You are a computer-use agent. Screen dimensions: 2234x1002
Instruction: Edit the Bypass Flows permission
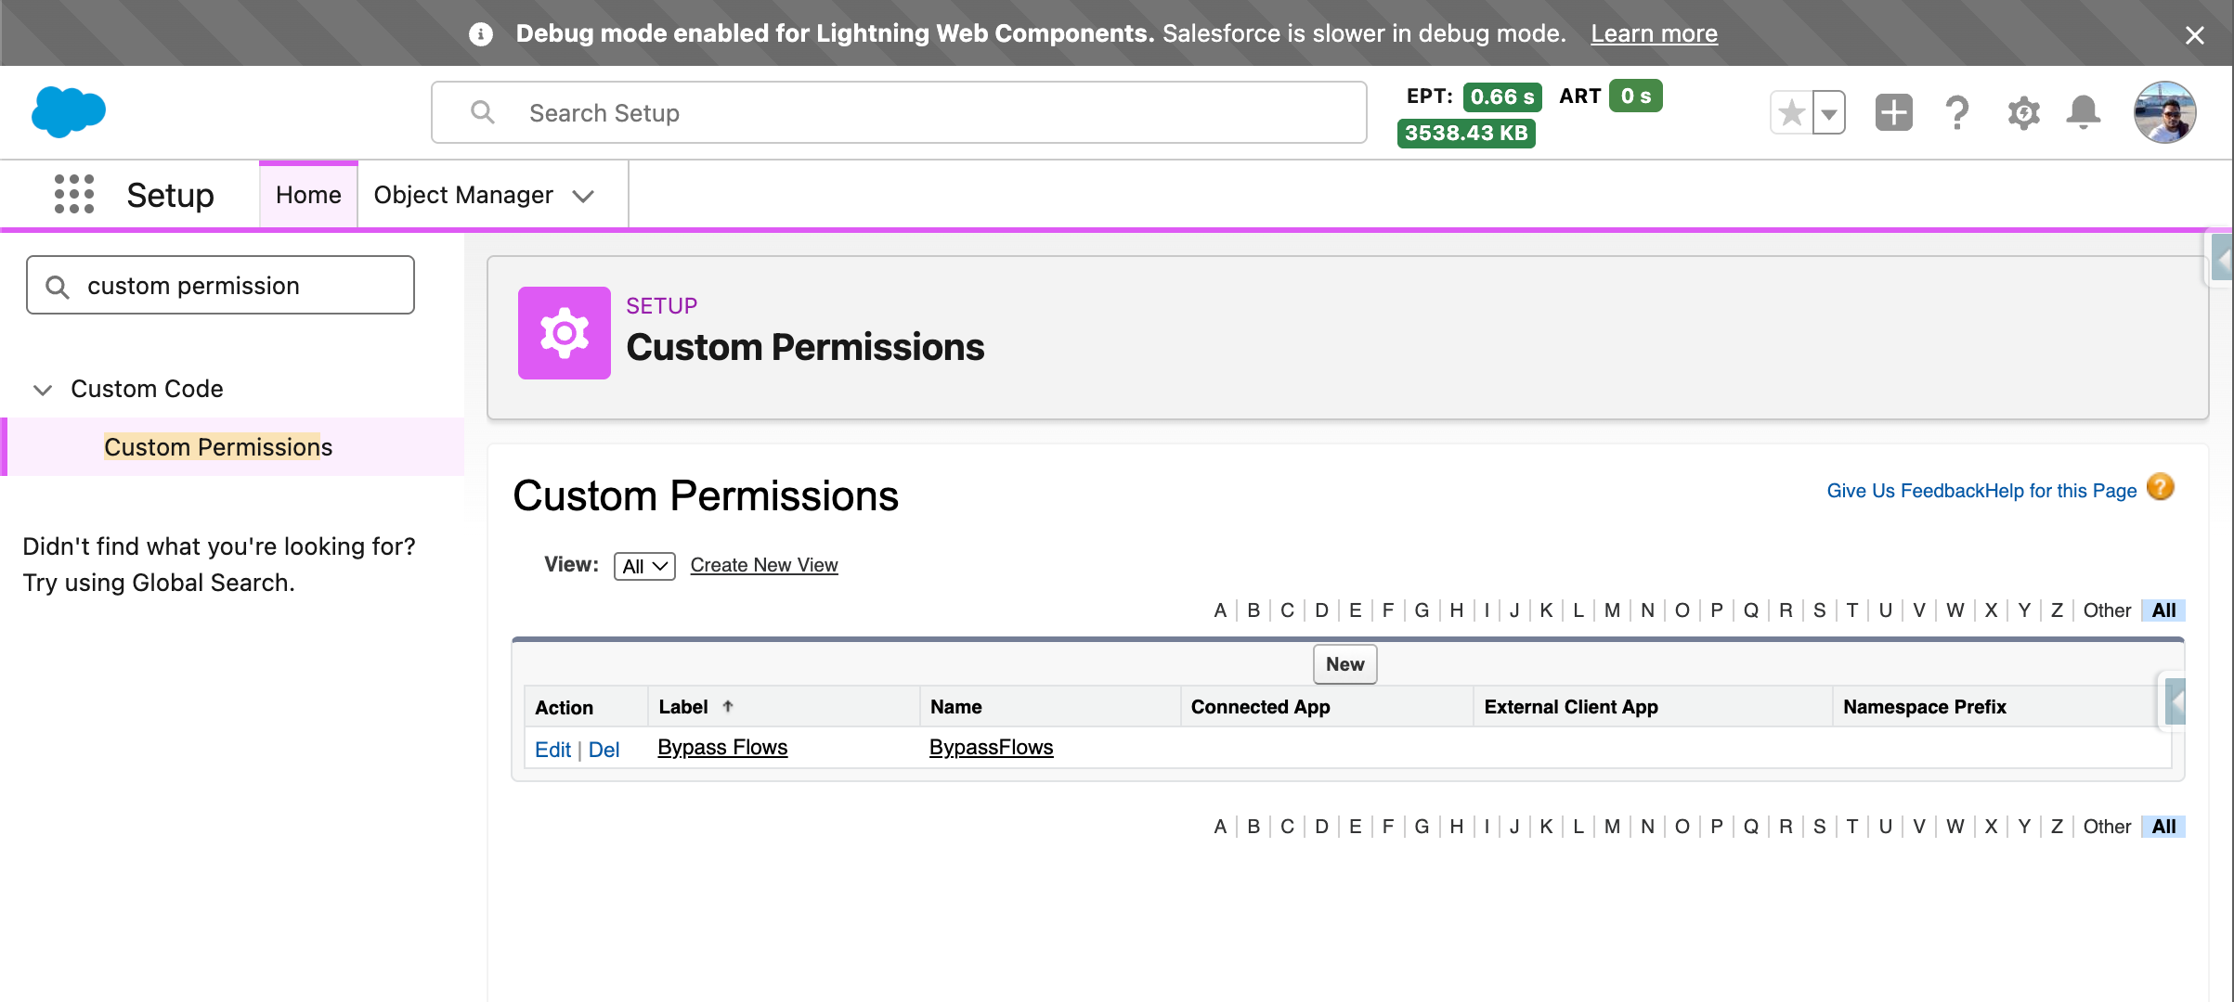coord(553,749)
